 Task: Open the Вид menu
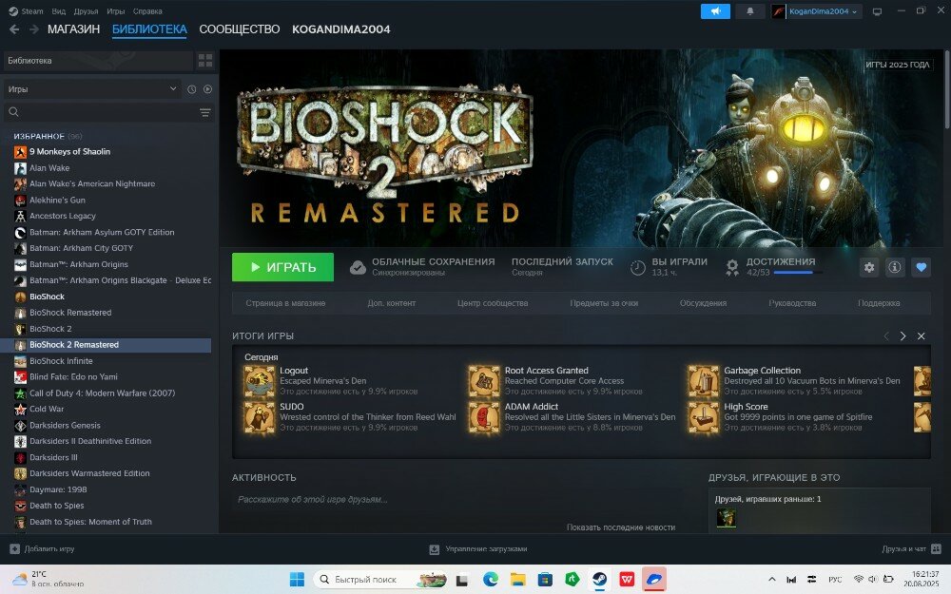[x=59, y=10]
